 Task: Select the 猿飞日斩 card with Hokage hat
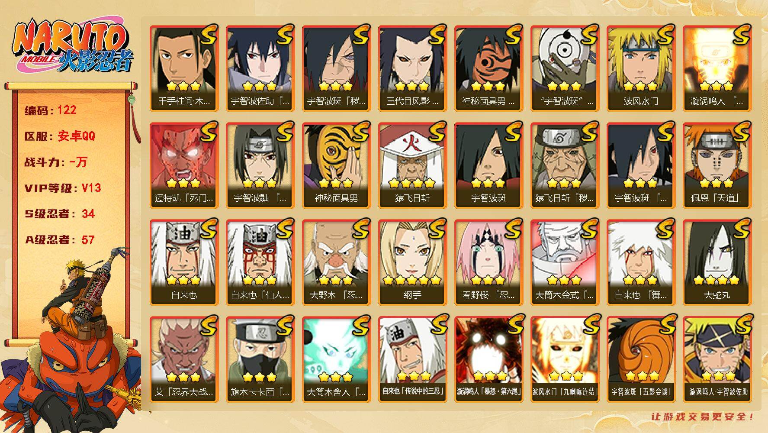pos(412,165)
